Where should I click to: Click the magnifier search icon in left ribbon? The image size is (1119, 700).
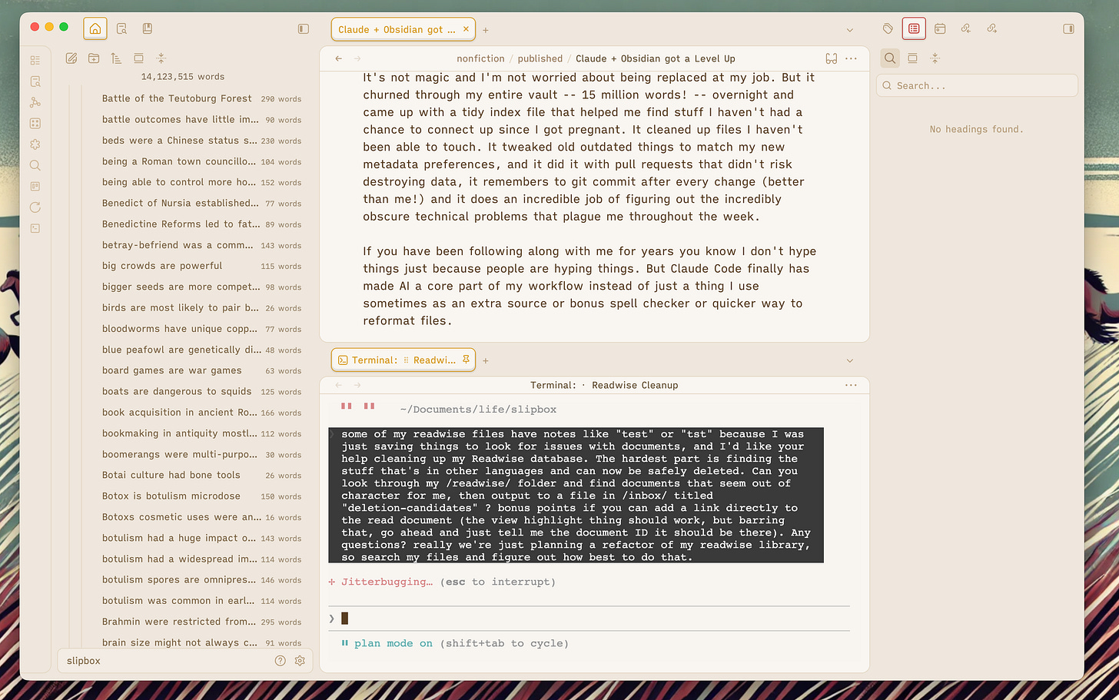(x=35, y=165)
